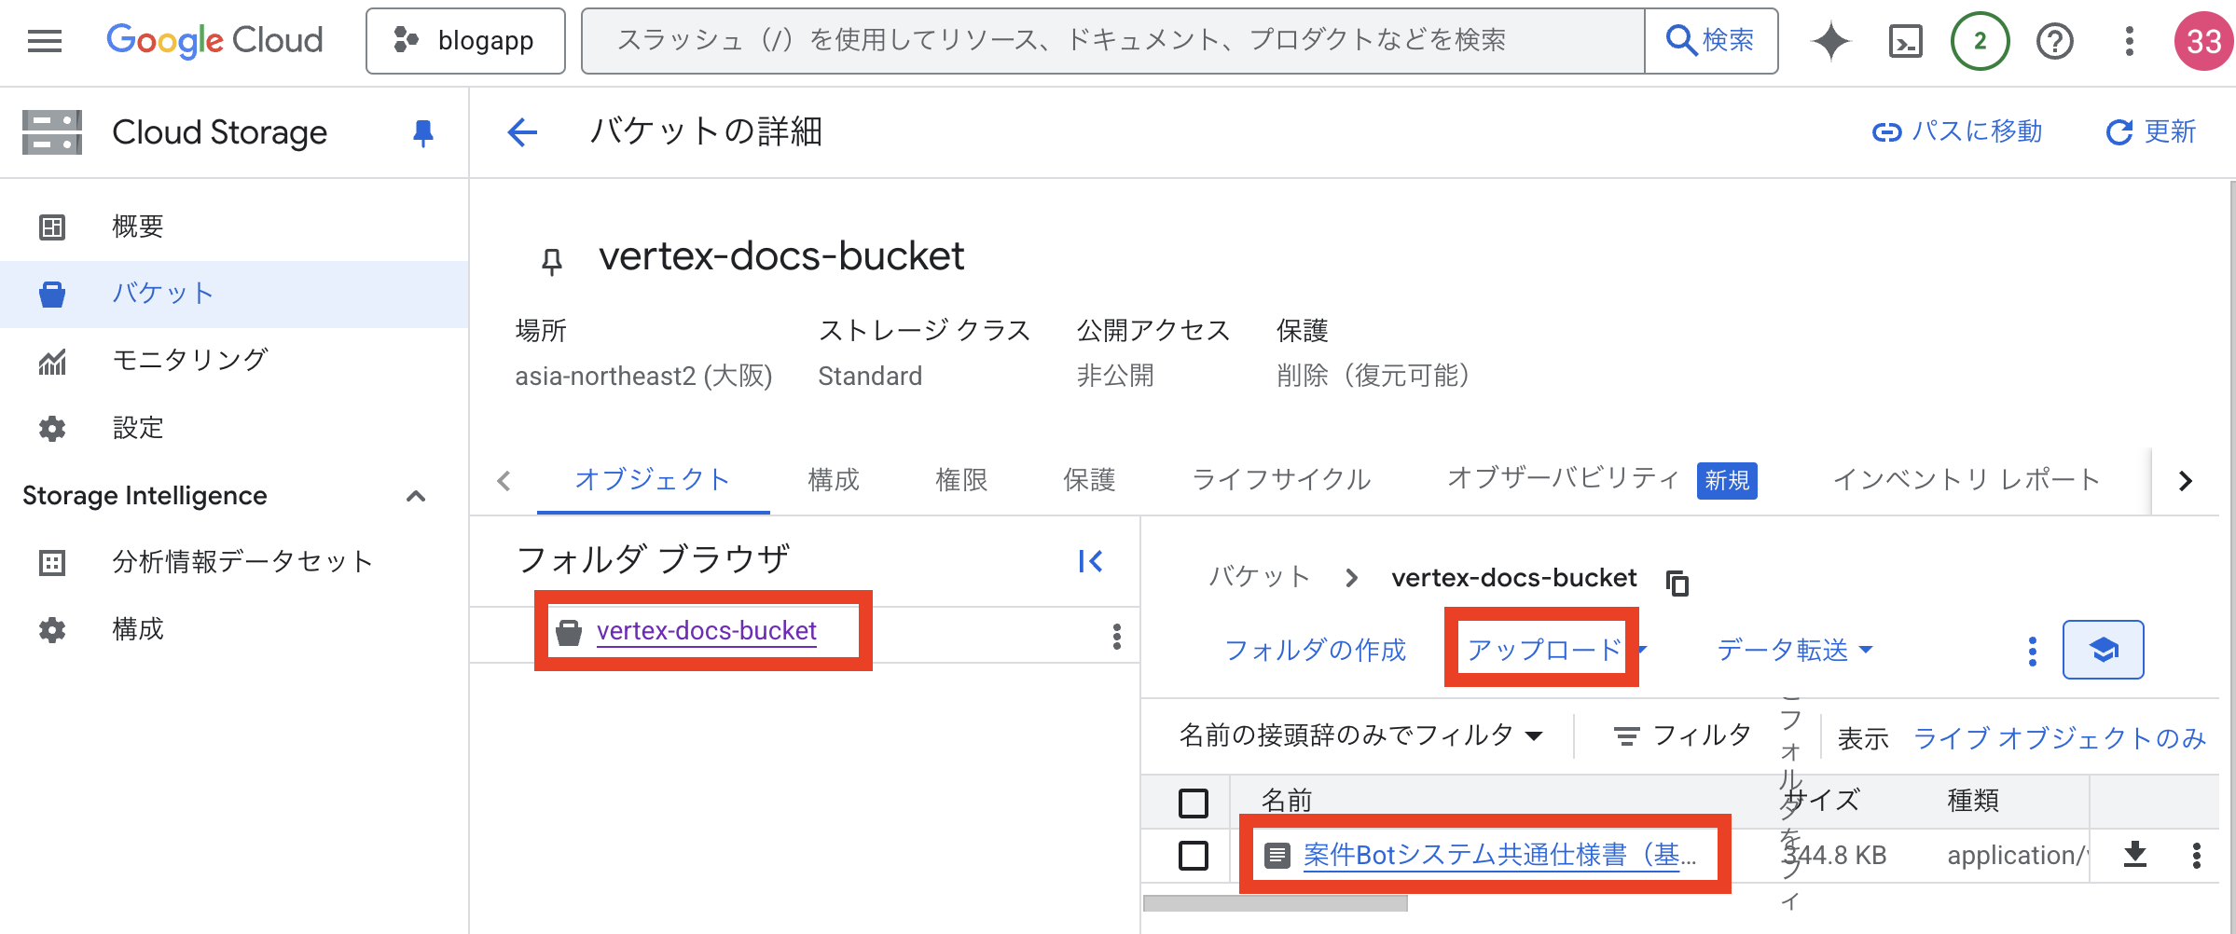
Task: Collapse the フォルダ ブラウザ panel
Action: point(1089,560)
